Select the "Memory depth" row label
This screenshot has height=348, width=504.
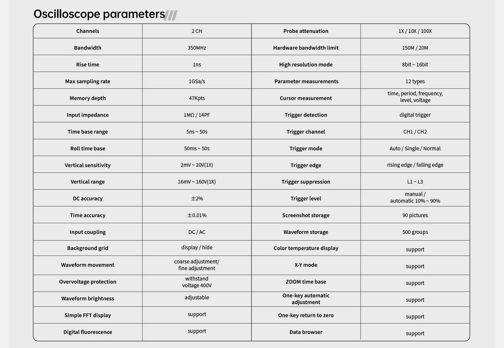coord(88,98)
